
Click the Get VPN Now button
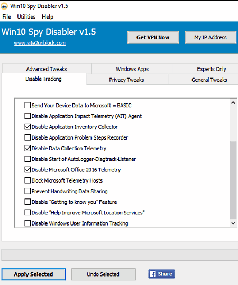(x=153, y=38)
